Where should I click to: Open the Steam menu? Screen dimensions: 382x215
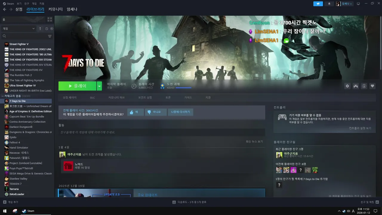point(8,4)
